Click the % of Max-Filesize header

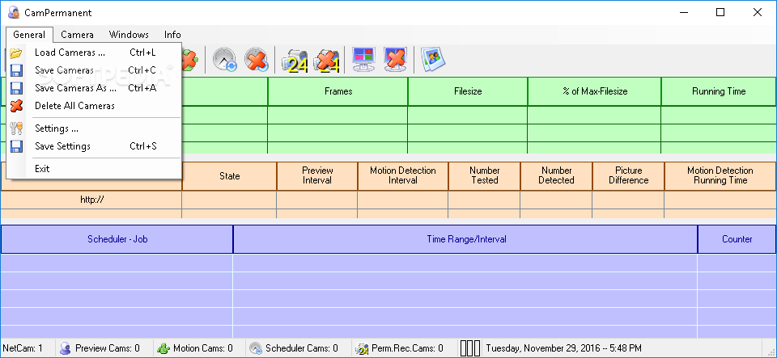click(595, 91)
